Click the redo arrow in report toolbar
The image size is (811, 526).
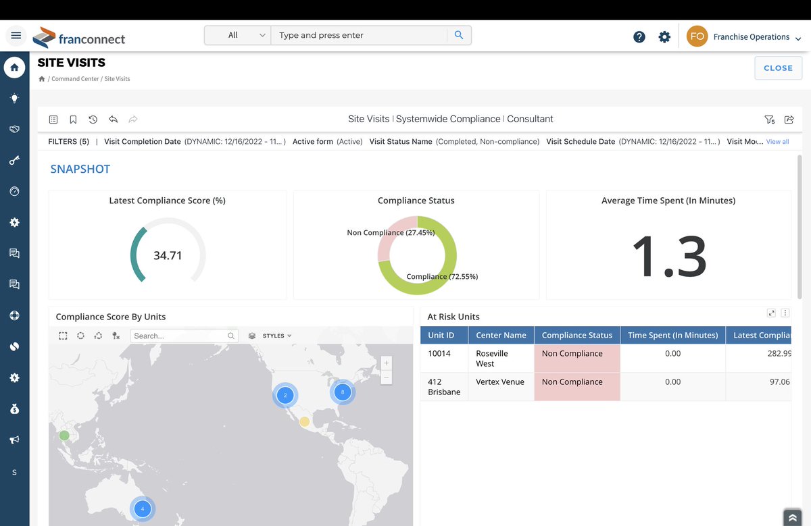coord(133,119)
